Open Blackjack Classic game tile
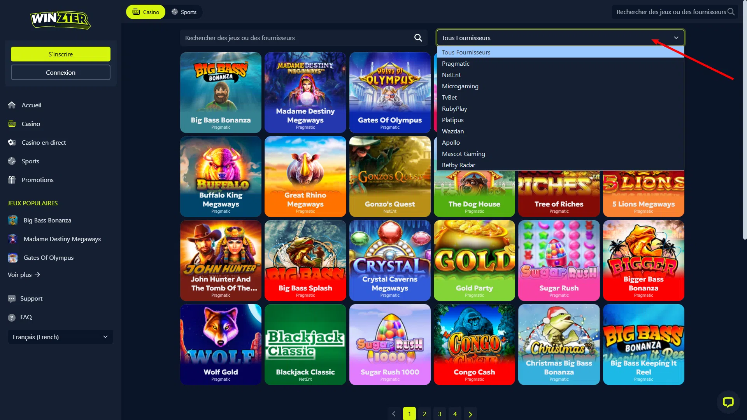Screen dimensions: 747x420 (305, 345)
